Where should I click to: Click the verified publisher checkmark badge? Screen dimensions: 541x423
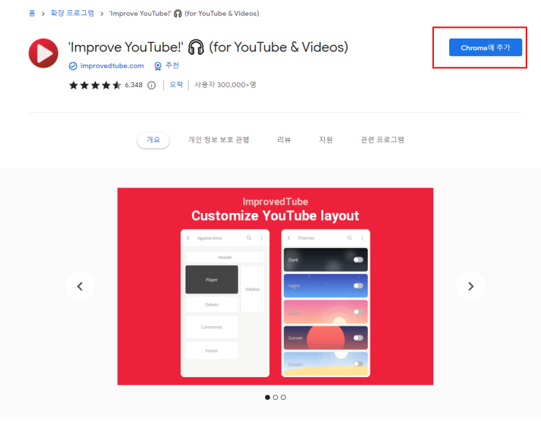[73, 66]
